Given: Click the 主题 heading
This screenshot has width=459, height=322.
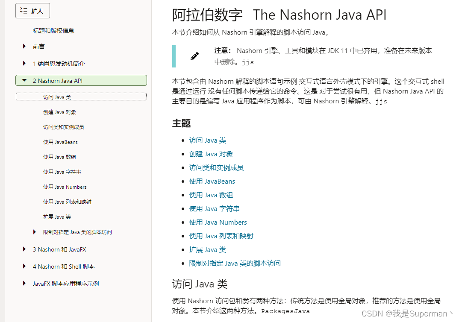Looking at the screenshot, I should 181,123.
